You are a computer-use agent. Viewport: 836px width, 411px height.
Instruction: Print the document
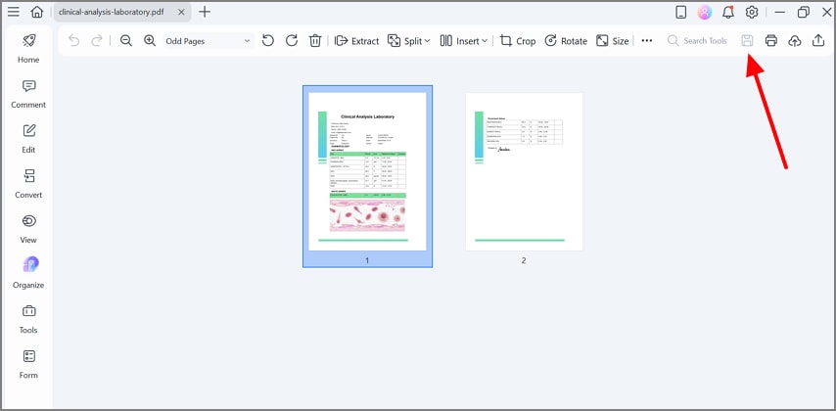click(x=771, y=40)
